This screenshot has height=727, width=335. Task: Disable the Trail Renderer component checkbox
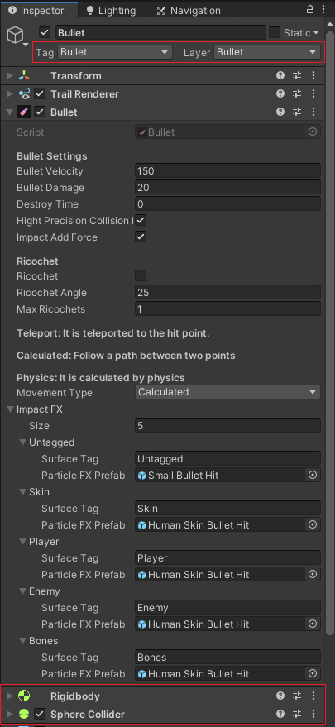40,94
